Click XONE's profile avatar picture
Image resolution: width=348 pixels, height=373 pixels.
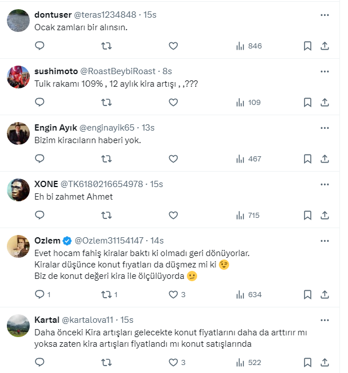pos(18,189)
